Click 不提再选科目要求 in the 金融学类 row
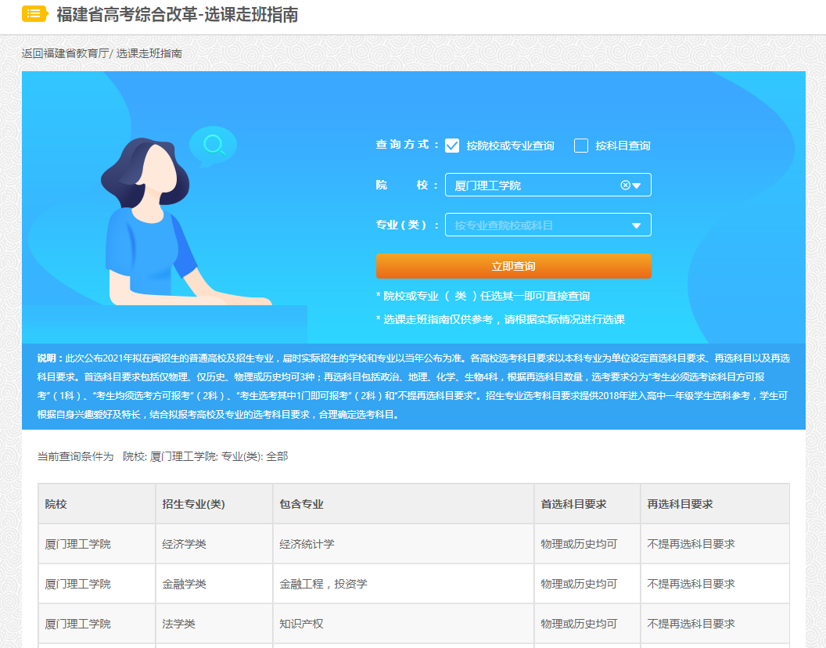The width and height of the screenshot is (826, 648). click(x=691, y=584)
